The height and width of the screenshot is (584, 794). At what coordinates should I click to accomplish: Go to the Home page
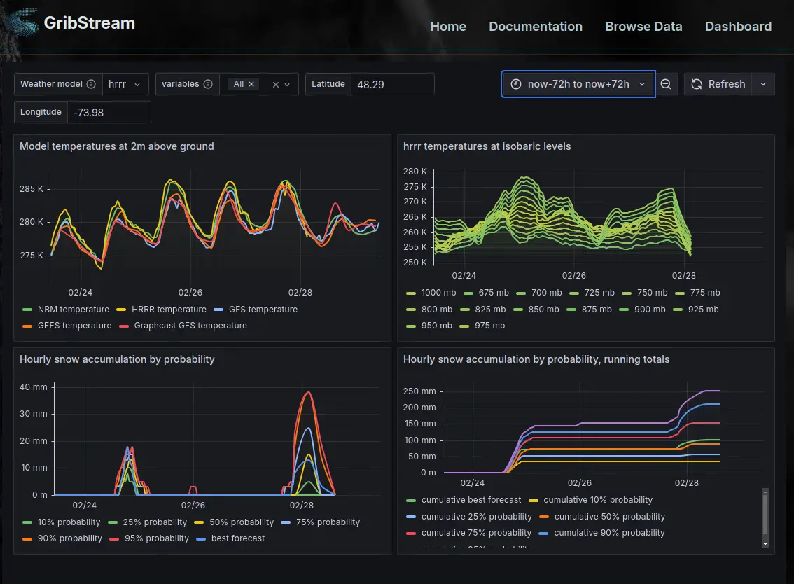pos(448,27)
